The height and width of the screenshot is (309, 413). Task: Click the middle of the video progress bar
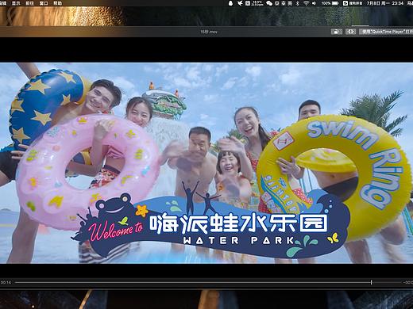pos(208,282)
